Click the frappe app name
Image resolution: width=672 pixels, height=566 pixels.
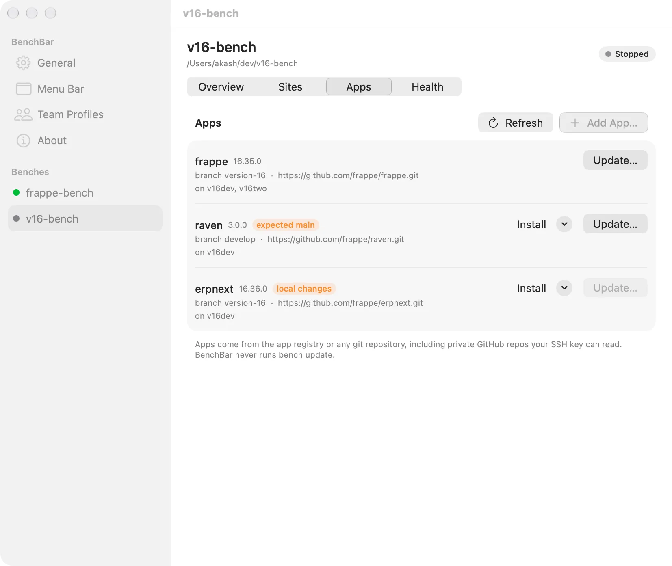[x=211, y=162]
